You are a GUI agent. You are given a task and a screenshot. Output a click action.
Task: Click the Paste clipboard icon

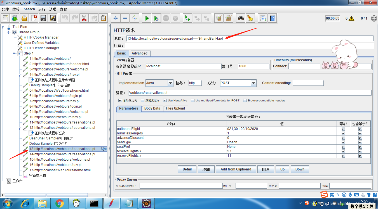[x=103, y=18]
